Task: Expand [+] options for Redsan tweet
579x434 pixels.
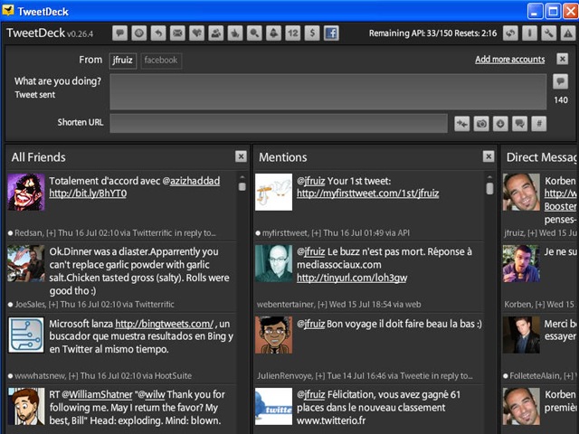Action: coord(51,233)
